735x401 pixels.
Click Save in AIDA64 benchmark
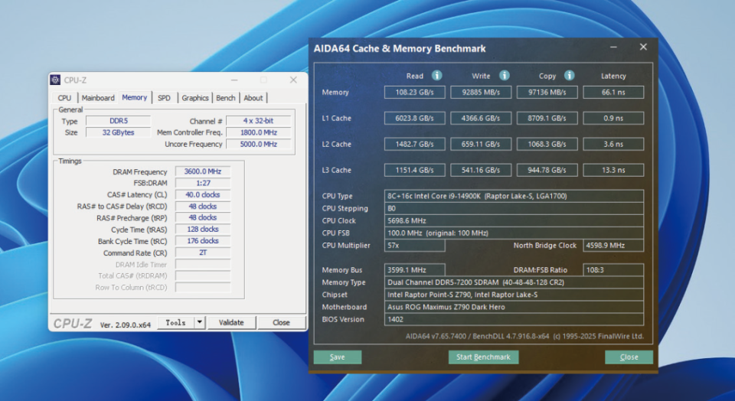[338, 357]
